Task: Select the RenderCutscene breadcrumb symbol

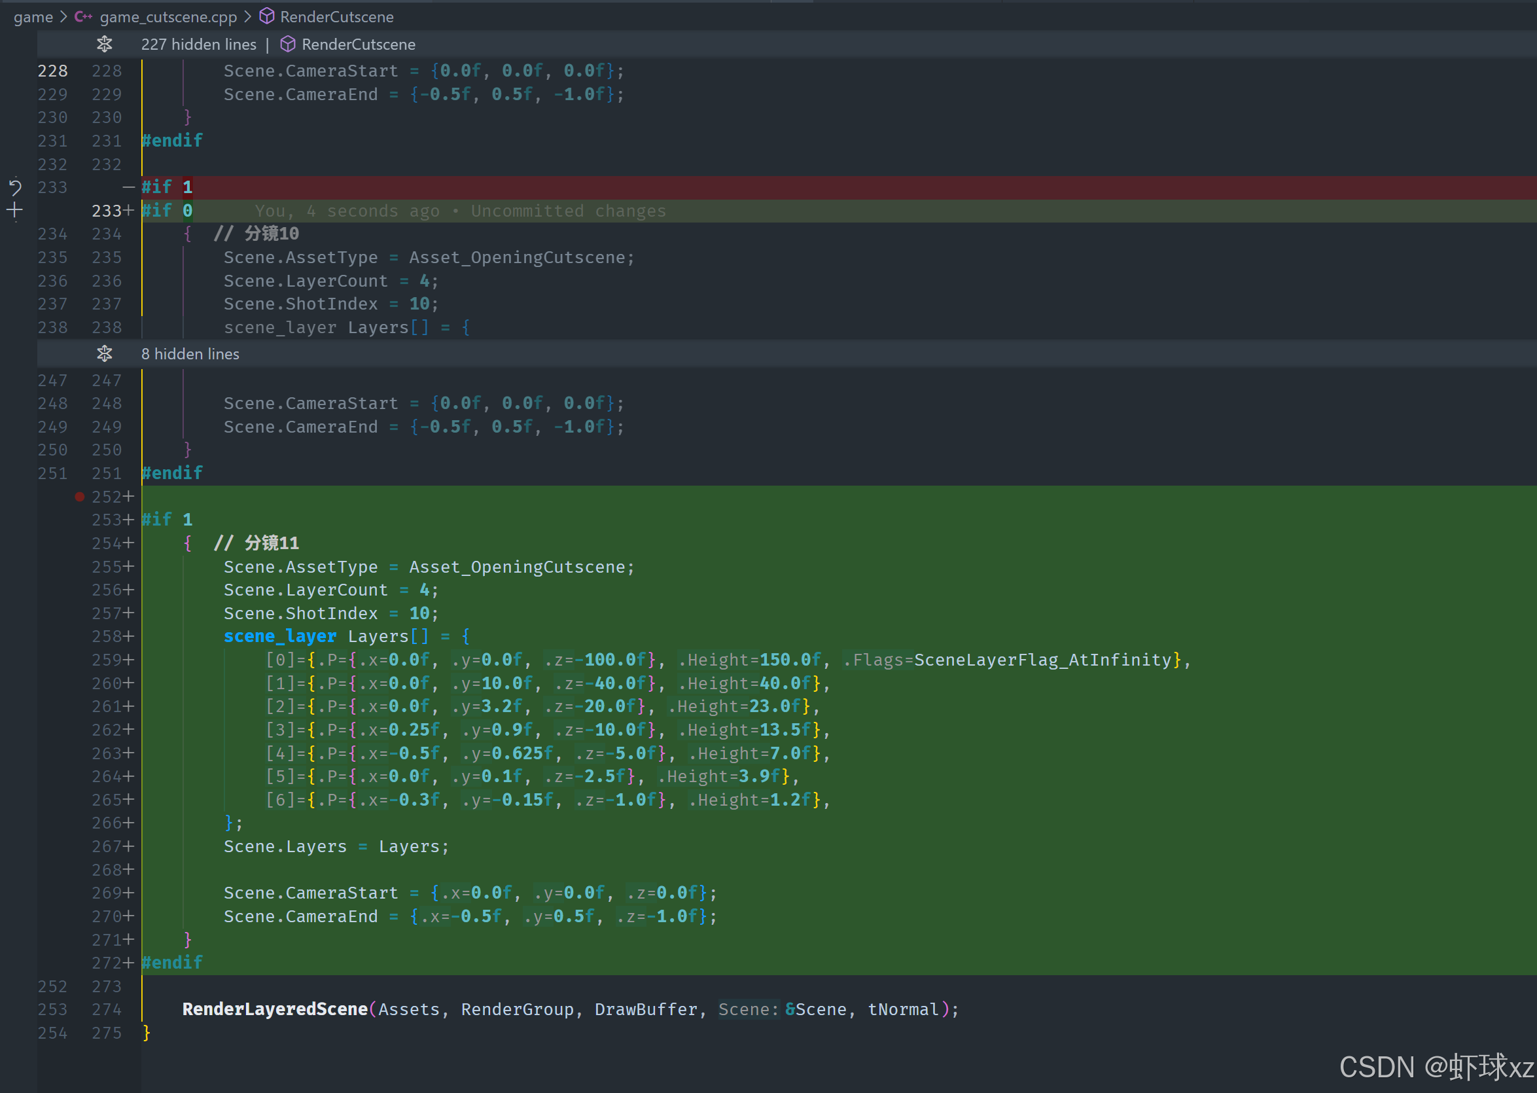Action: pos(336,17)
